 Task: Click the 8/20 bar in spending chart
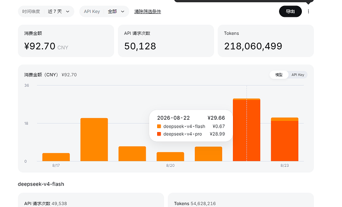tap(171, 156)
